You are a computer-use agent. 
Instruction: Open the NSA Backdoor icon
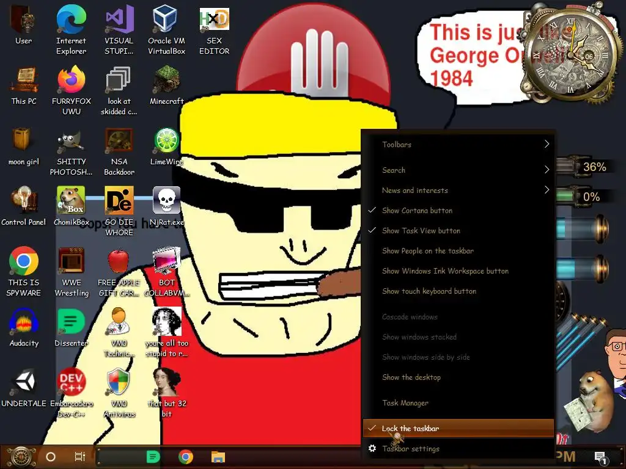point(119,151)
